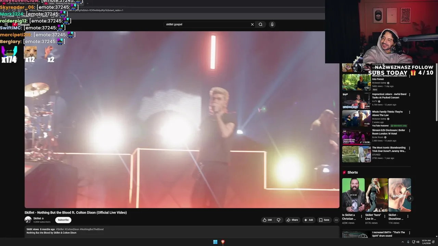Open options for 'Woman's Screams Lead Officers' video

tap(409, 77)
